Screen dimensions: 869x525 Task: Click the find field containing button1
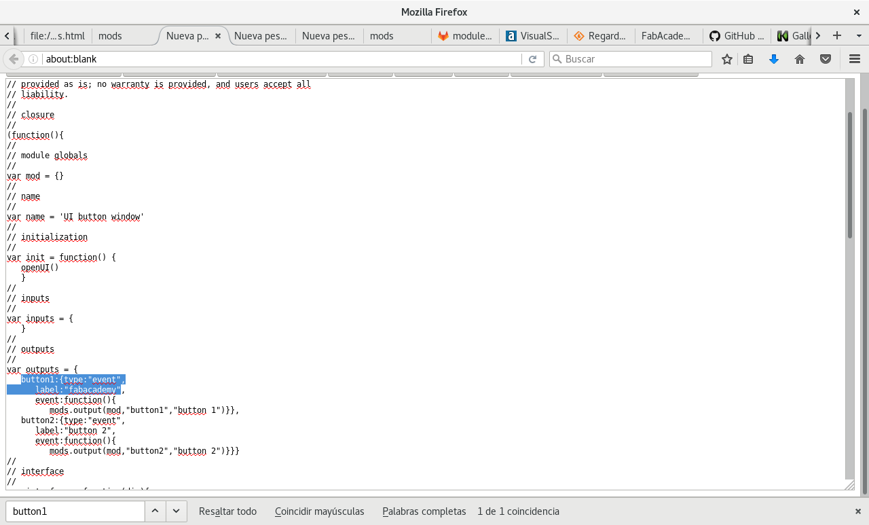(75, 511)
